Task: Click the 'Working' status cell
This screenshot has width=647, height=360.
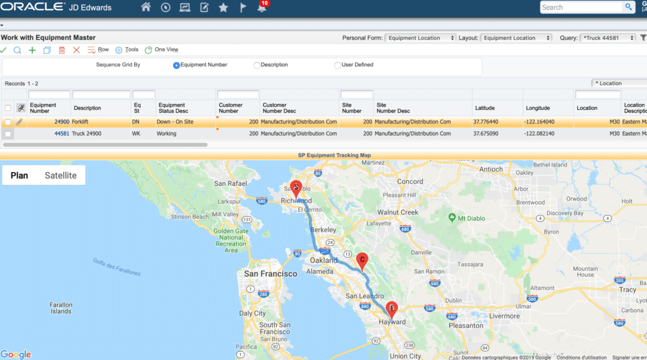Action: (166, 134)
